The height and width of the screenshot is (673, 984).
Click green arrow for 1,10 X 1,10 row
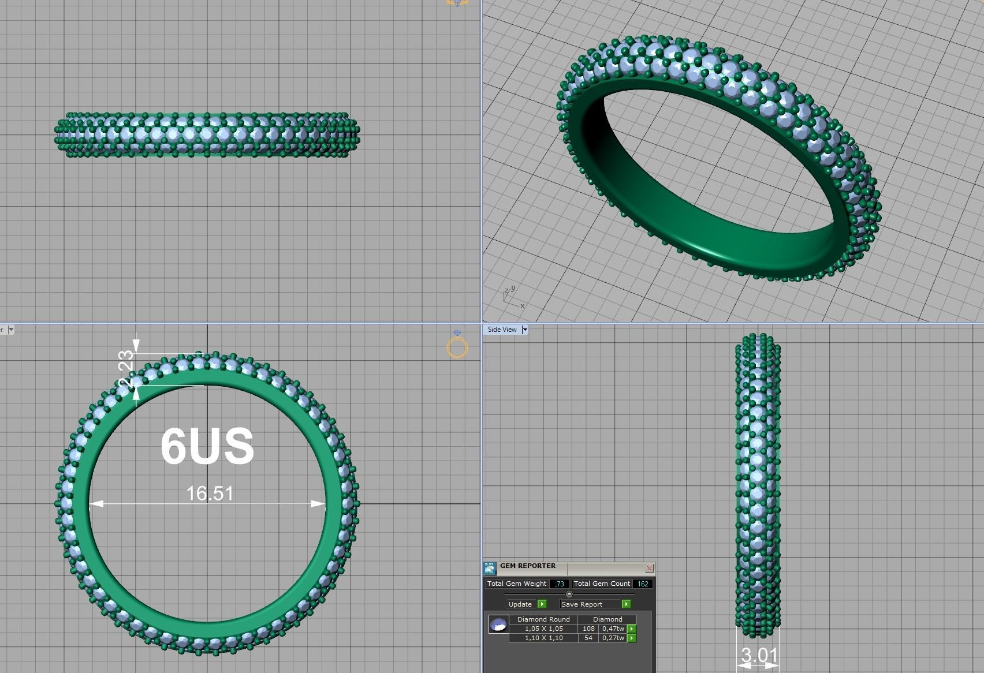coord(632,638)
